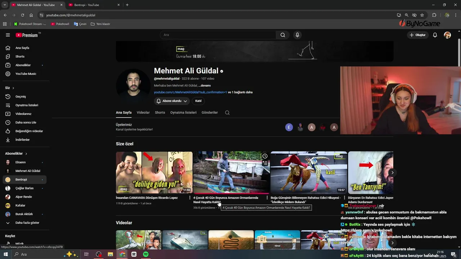Go to Ana Sayfa in sidebar
The width and height of the screenshot is (461, 259).
[24, 48]
